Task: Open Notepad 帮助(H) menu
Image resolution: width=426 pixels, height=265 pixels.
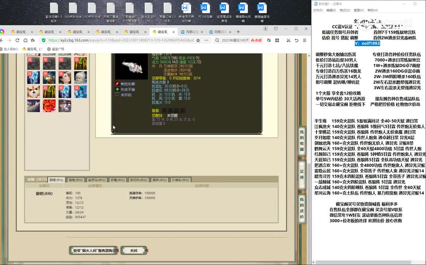Action: click(373, 10)
